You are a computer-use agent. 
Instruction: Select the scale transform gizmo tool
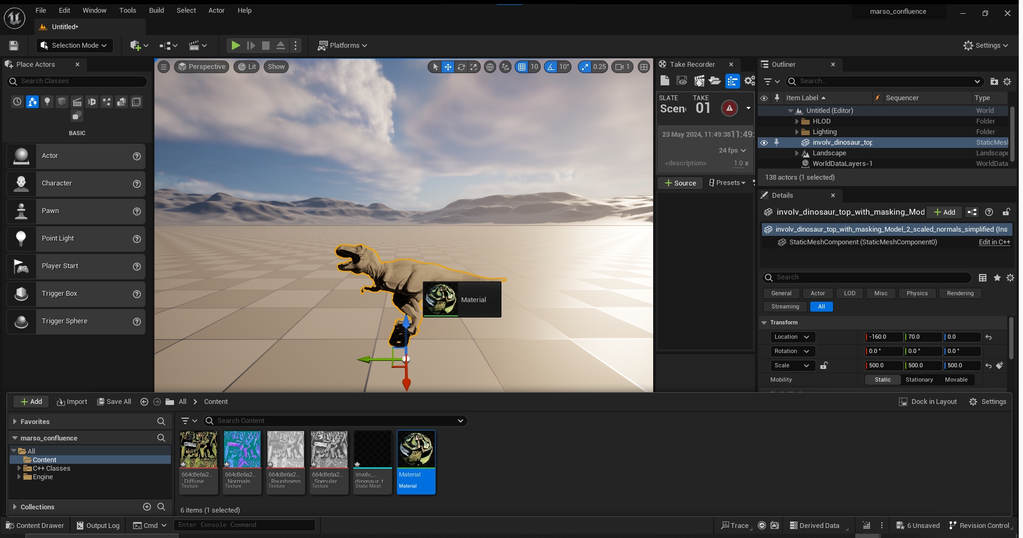coord(474,67)
